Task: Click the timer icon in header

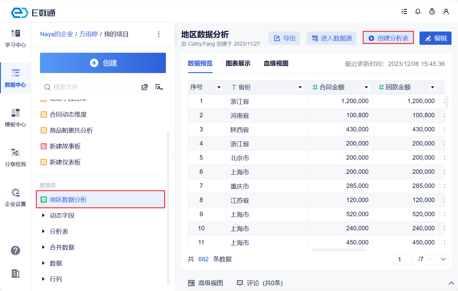Action: click(432, 11)
